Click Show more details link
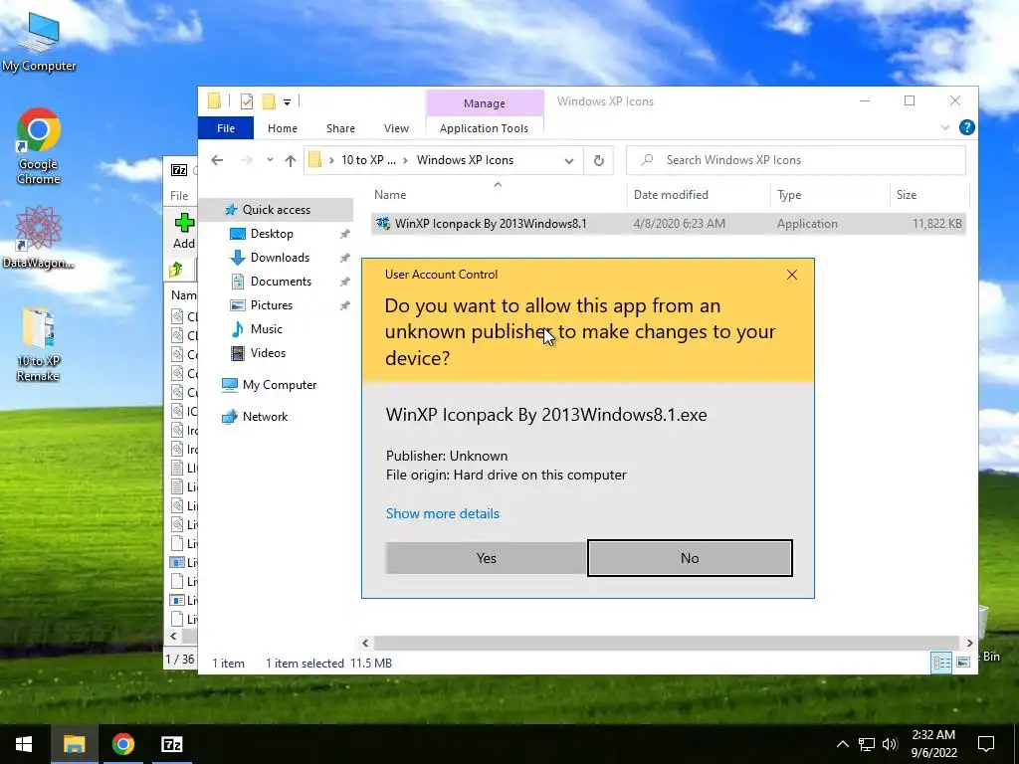This screenshot has height=764, width=1019. 443,514
